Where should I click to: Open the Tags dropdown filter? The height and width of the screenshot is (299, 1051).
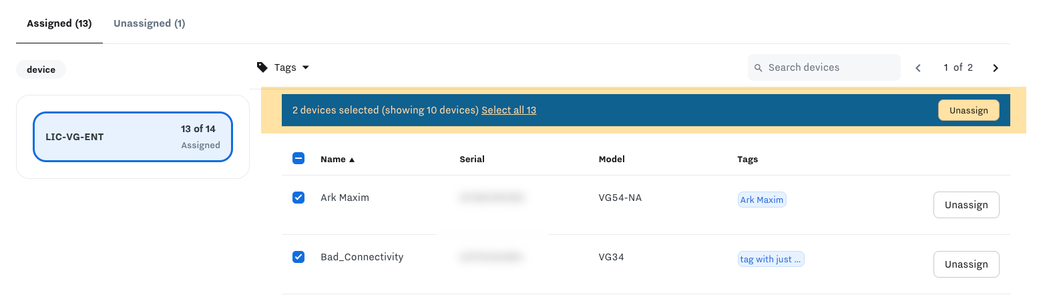(283, 67)
